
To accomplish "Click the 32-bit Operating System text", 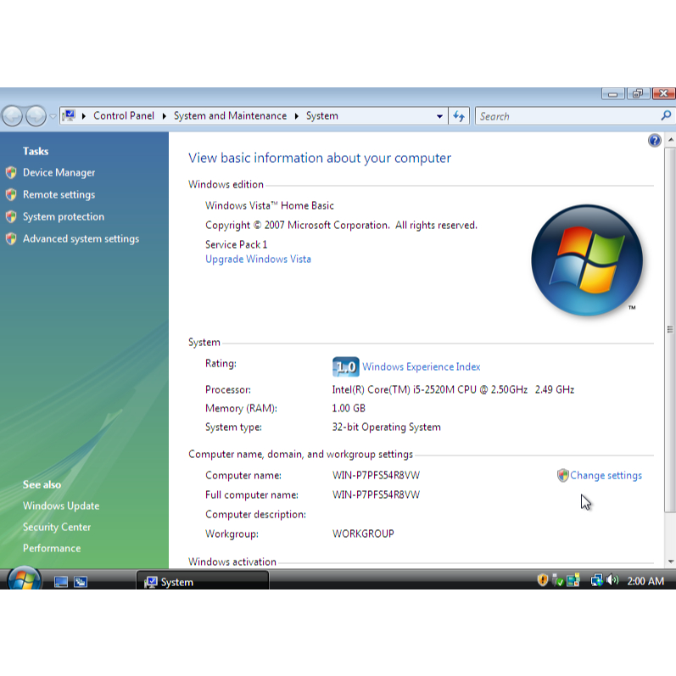I will pyautogui.click(x=386, y=427).
